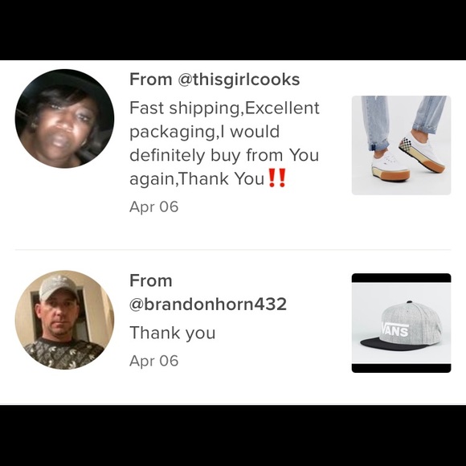466x466 pixels.
Task: Click the "packaging,I would" review line
Action: [204, 132]
